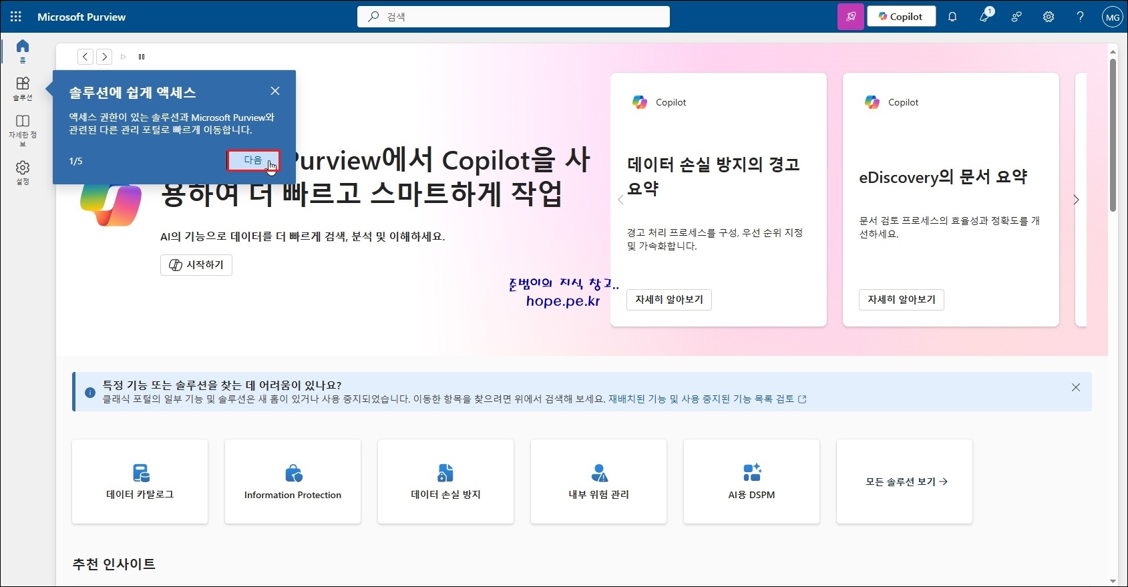
Task: Click the 추천 인사이트 heading
Action: point(114,564)
